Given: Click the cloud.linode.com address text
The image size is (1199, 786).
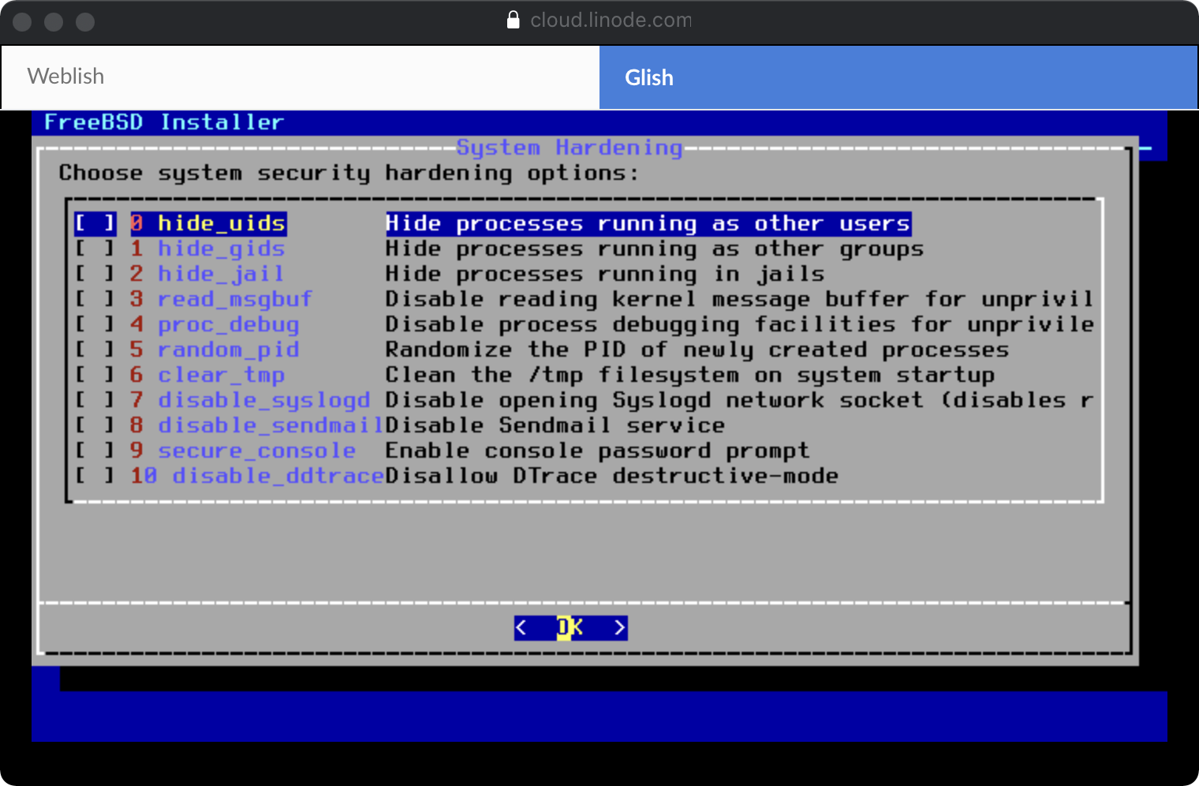Looking at the screenshot, I should point(611,20).
